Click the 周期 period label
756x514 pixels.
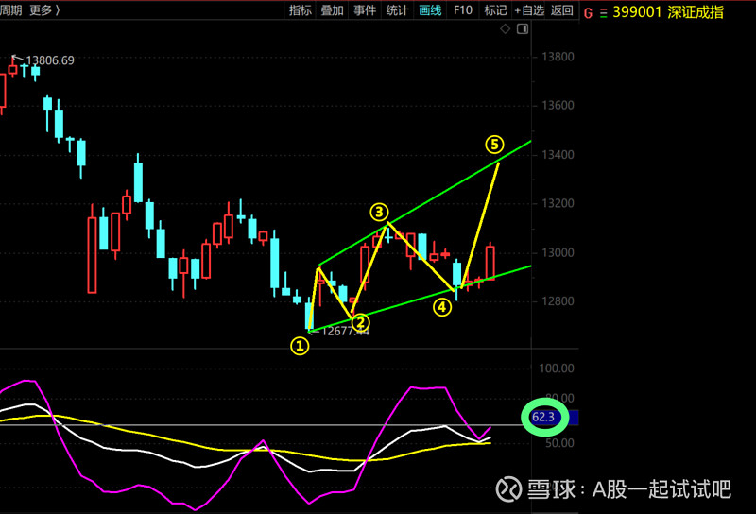coord(10,10)
